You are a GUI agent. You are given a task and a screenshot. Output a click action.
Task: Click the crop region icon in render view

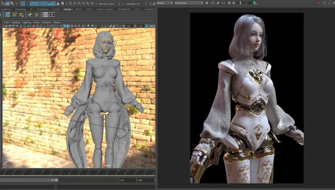[229, 3]
